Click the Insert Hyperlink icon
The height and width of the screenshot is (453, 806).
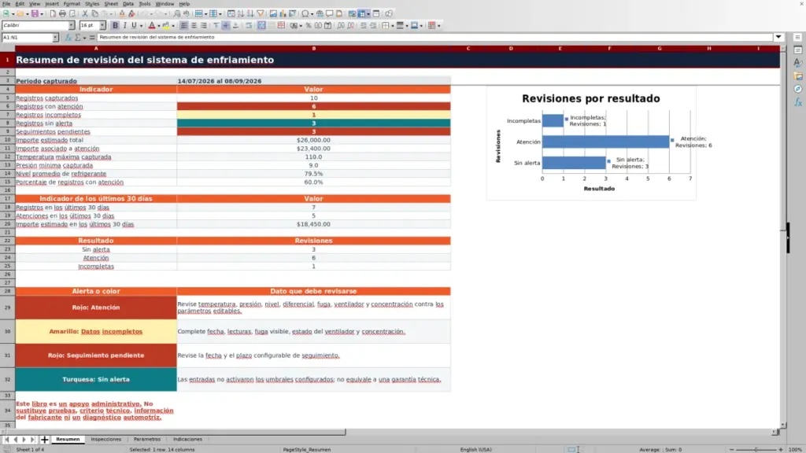point(320,14)
